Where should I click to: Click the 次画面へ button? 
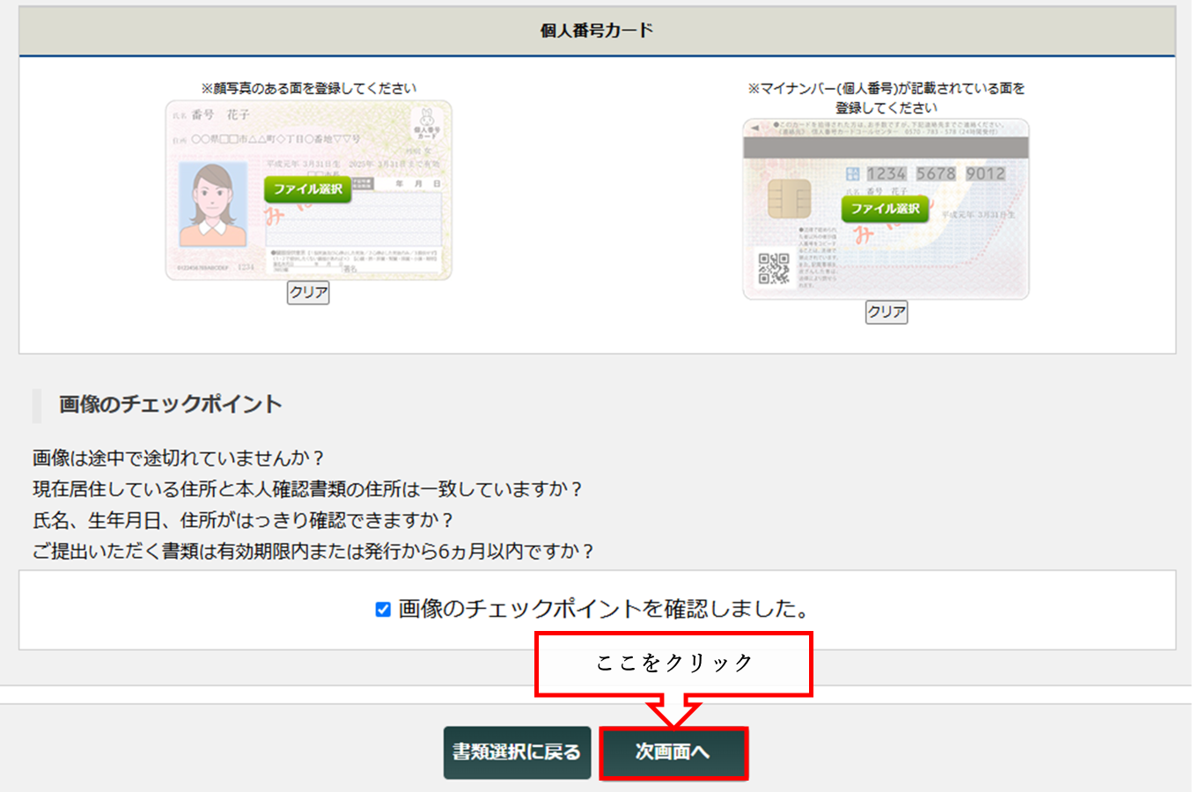point(673,752)
